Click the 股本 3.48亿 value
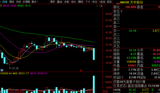This screenshot has height=93, width=160. point(155,70)
